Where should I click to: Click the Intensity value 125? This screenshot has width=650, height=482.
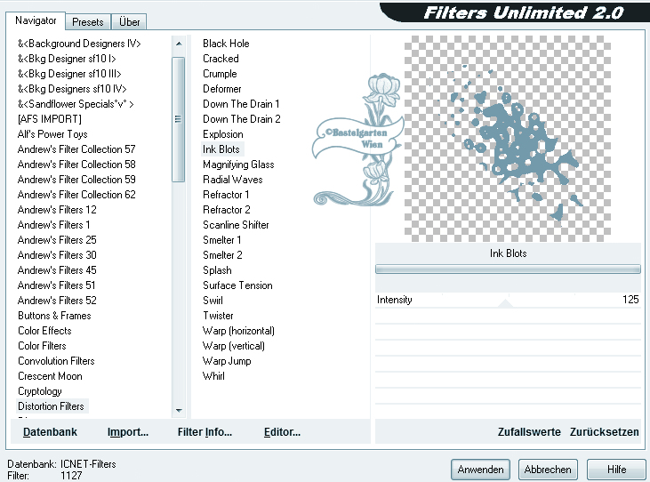click(x=630, y=300)
